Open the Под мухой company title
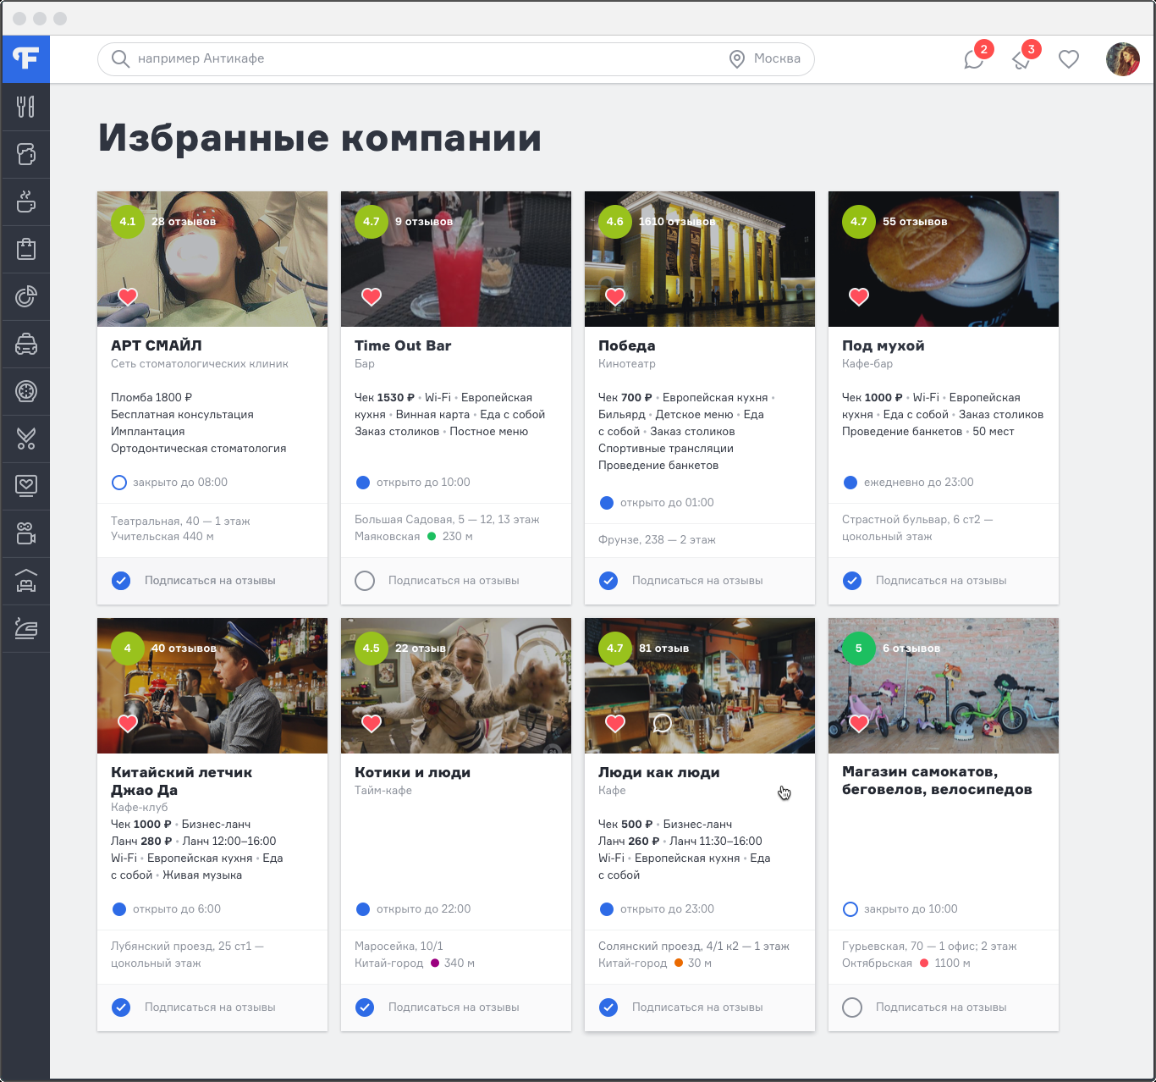Image resolution: width=1156 pixels, height=1082 pixels. pos(883,345)
